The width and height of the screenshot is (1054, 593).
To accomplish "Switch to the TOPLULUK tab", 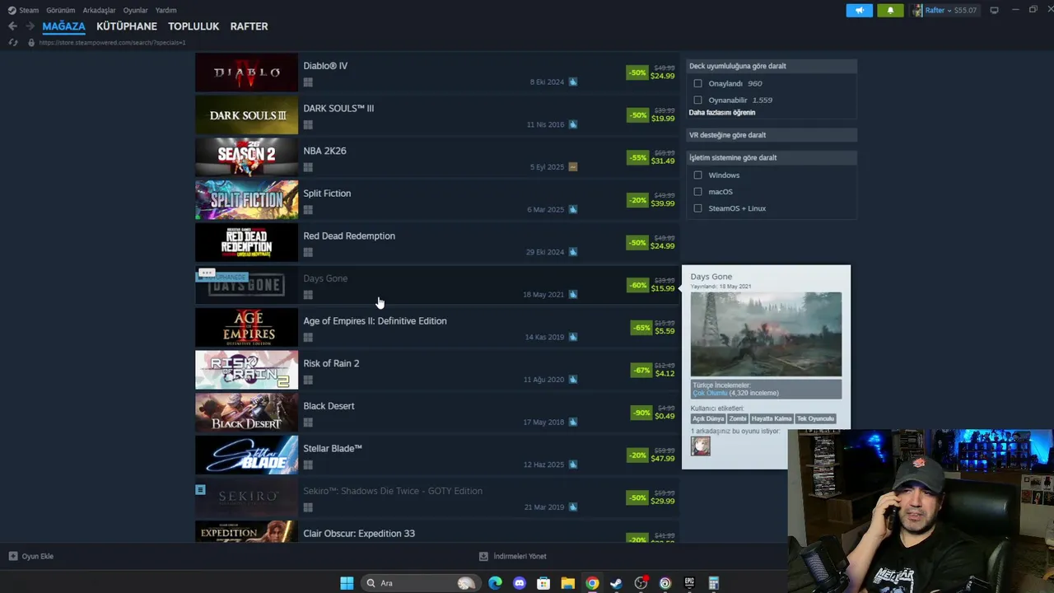I will click(x=194, y=26).
